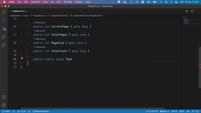
Task: Open macOS Spotlight search icon
Action: [x=171, y=2]
